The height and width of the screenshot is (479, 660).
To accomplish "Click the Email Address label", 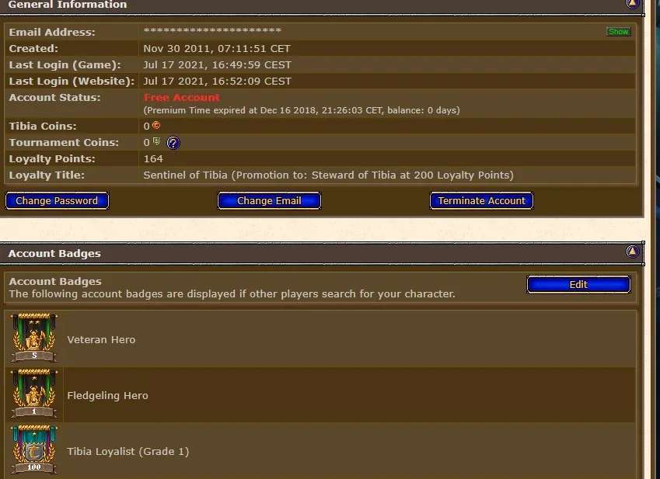I will (x=52, y=33).
